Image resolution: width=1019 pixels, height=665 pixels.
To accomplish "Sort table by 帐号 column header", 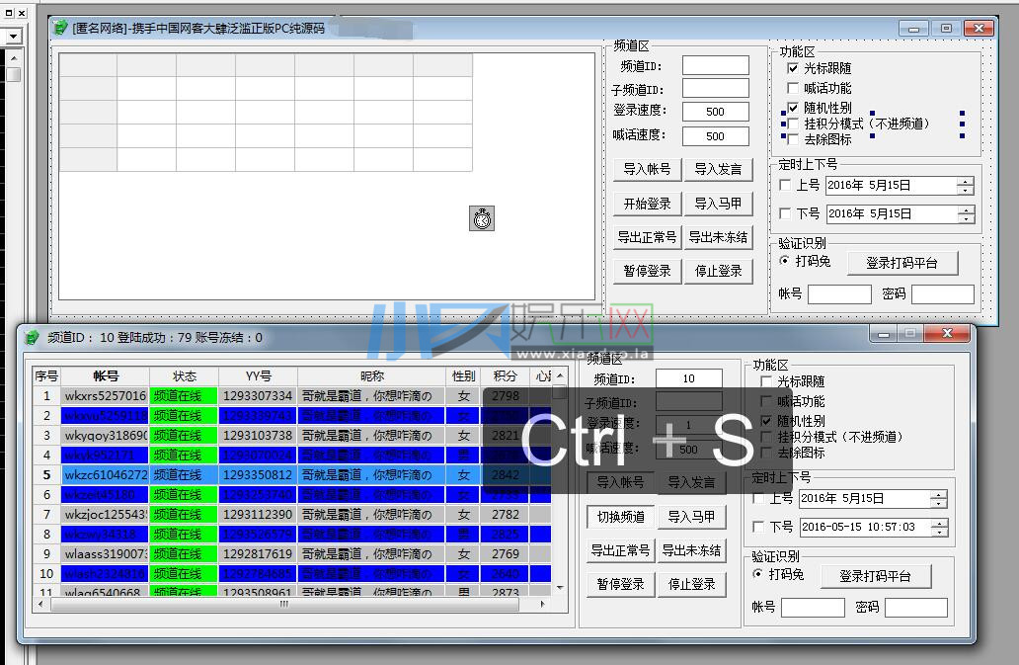I will point(106,376).
